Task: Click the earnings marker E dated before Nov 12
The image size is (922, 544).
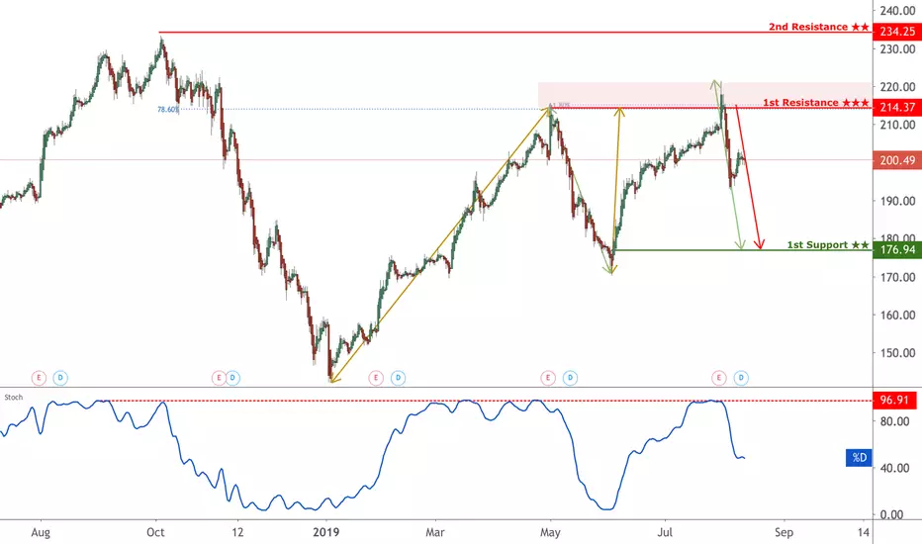Action: [x=219, y=378]
